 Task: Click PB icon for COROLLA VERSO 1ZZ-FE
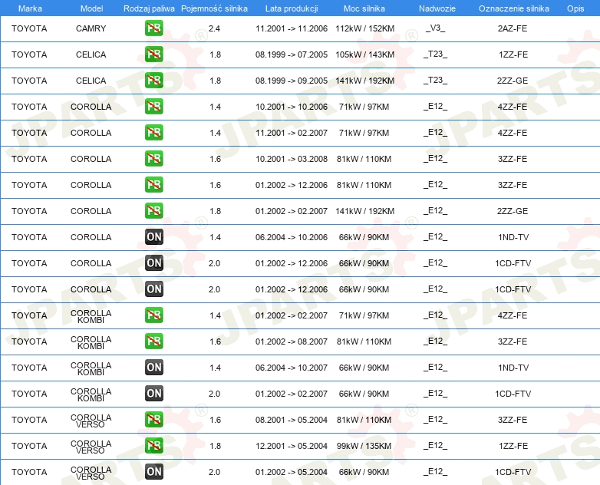point(153,446)
